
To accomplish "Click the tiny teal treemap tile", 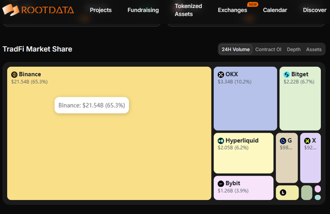I will 317,197.
